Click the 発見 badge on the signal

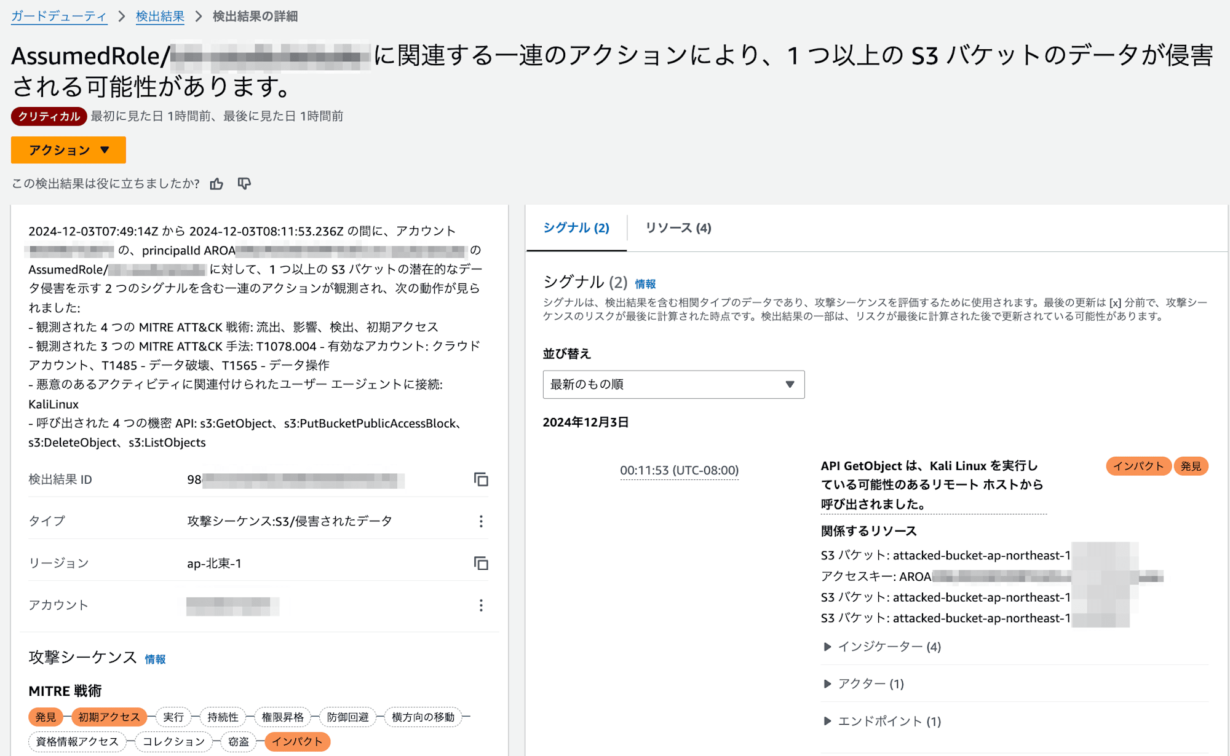tap(1191, 467)
